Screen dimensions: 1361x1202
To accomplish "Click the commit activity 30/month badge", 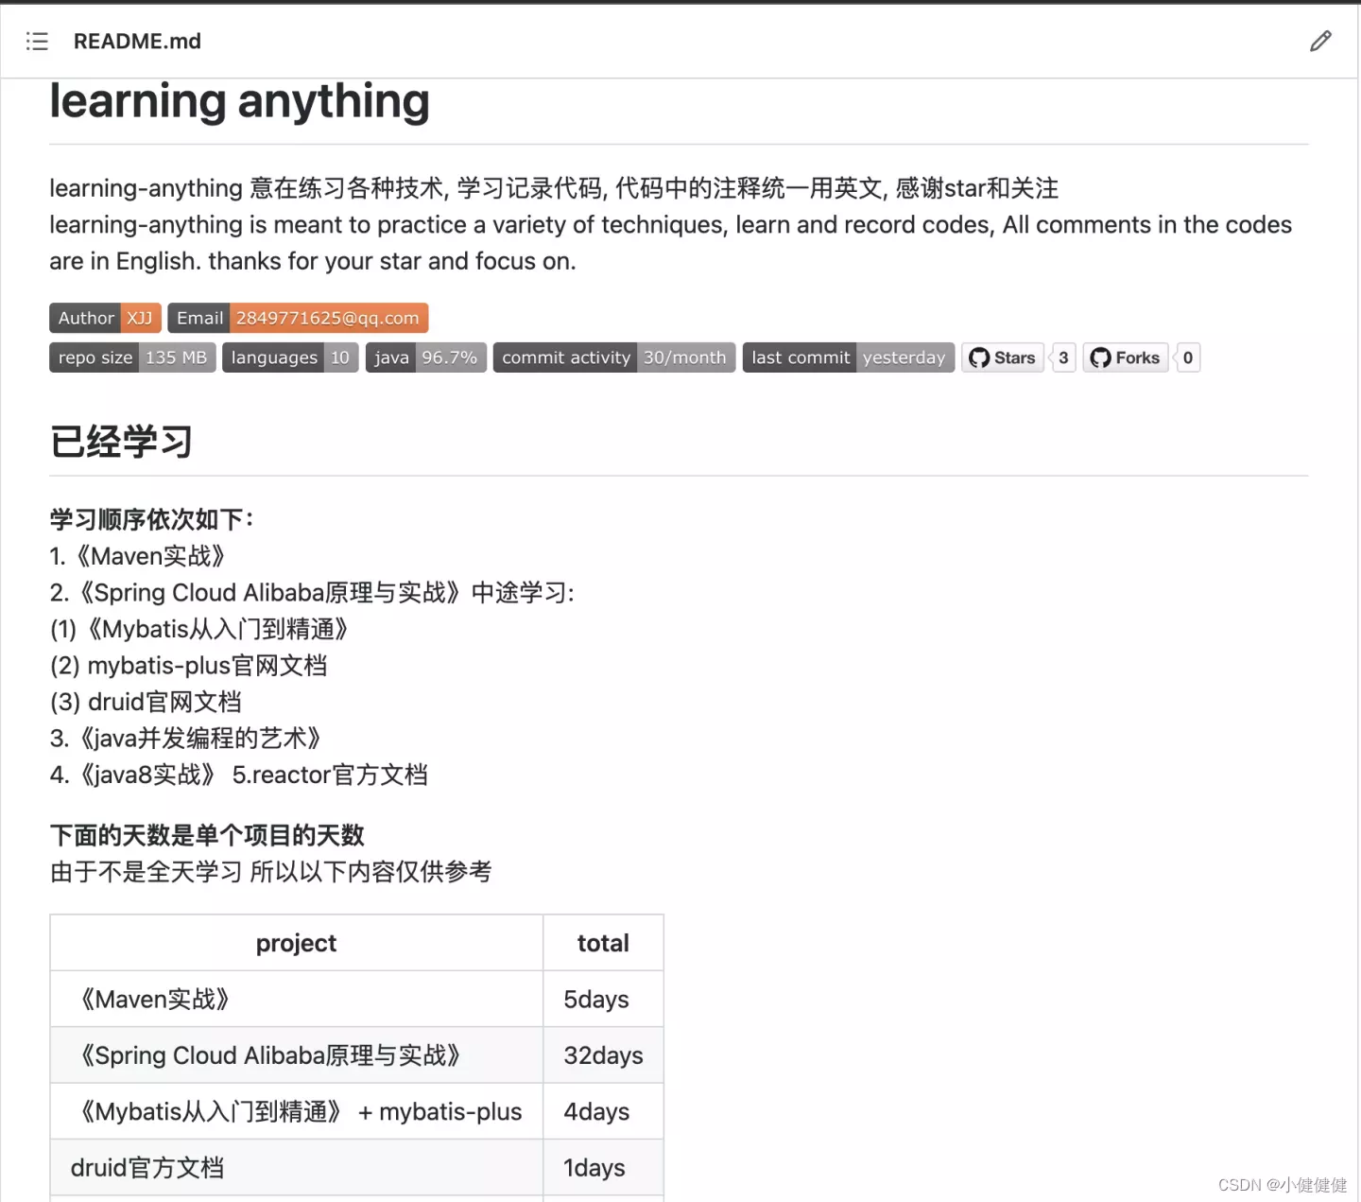I will point(614,357).
